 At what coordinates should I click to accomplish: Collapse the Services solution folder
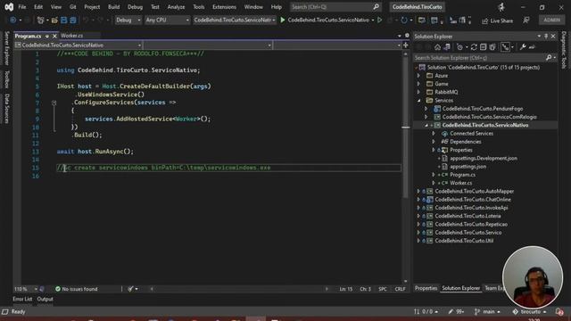418,101
